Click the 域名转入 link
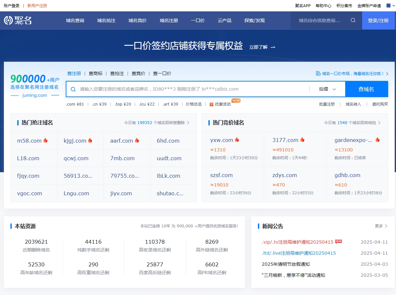The width and height of the screenshot is (396, 295). point(353,104)
